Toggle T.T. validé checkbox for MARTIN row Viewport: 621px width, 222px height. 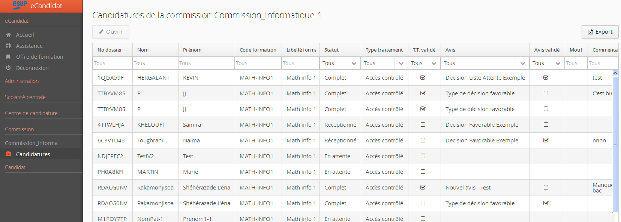click(423, 172)
